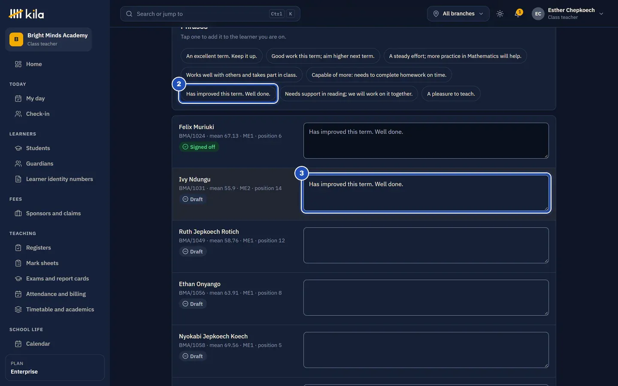The image size is (618, 386).
Task: Click the Exams and report cards icon
Action: point(18,279)
